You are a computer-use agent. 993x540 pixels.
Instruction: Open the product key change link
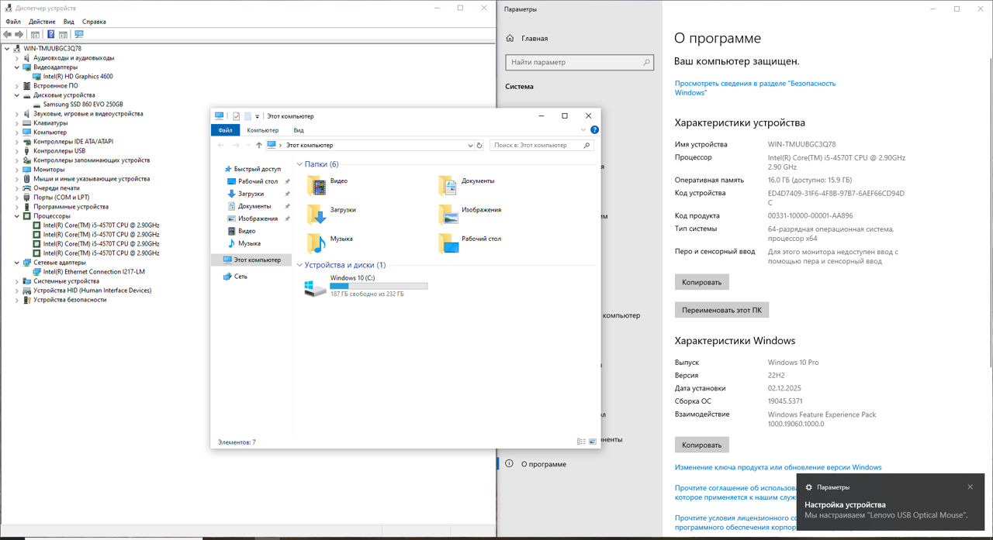click(x=778, y=467)
